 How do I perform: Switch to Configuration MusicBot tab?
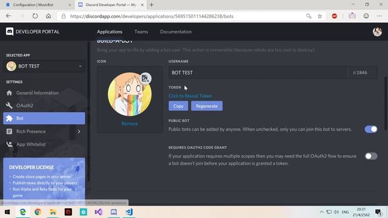point(37,5)
